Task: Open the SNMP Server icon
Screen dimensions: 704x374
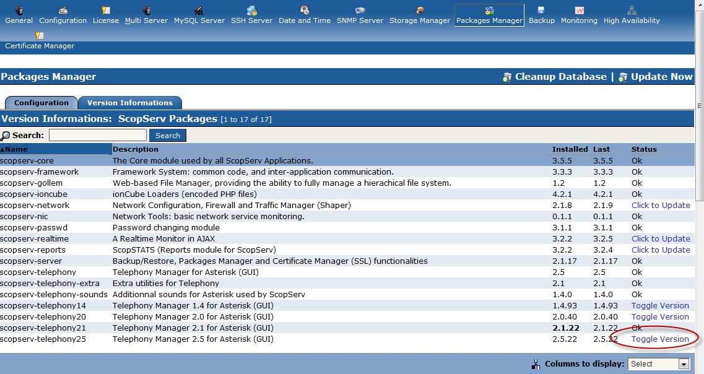Action: click(360, 10)
